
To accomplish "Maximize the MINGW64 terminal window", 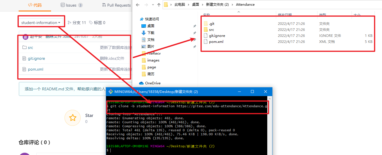I will point(252,92).
